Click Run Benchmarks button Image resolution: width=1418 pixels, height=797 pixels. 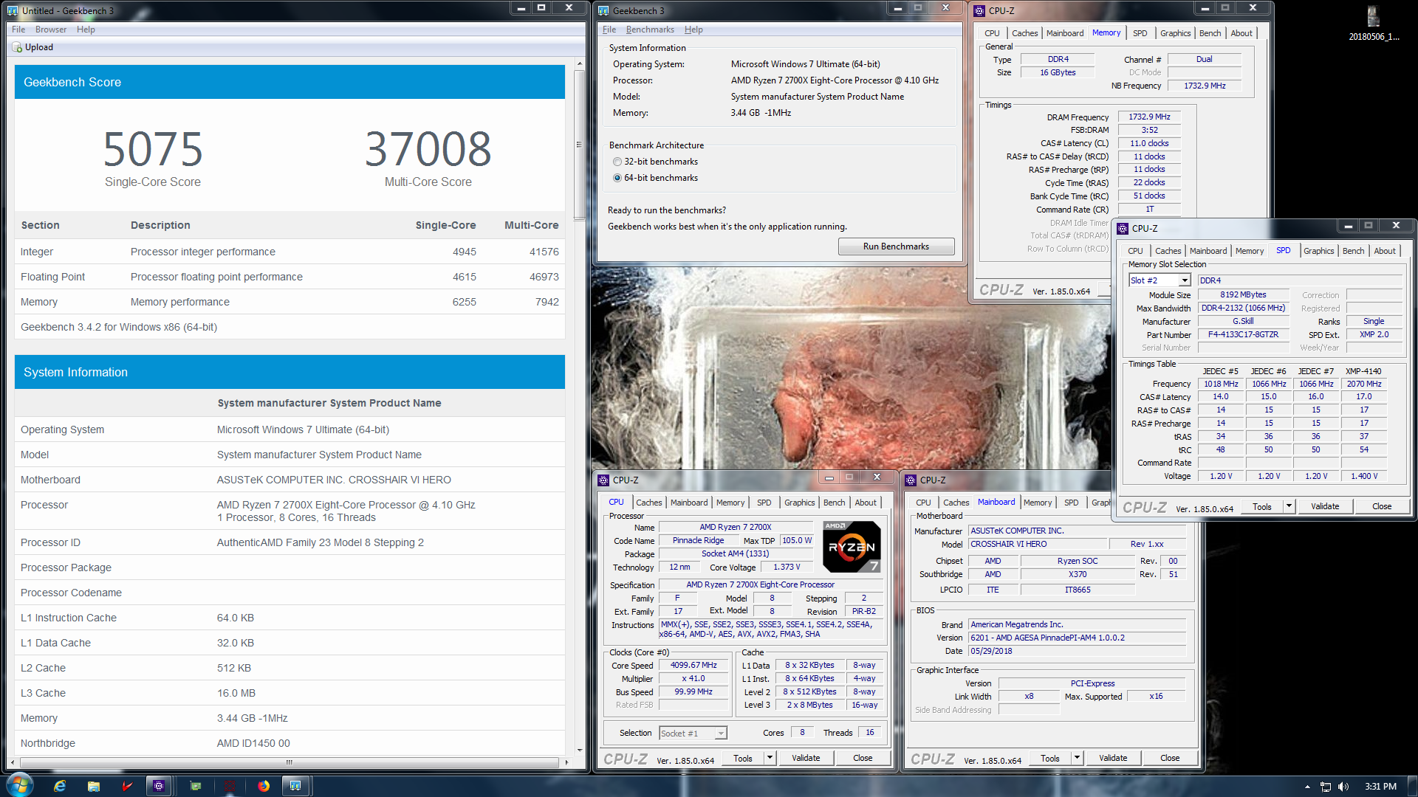point(896,246)
